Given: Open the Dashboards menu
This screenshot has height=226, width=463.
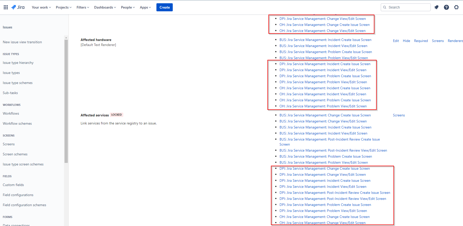Looking at the screenshot, I should pyautogui.click(x=105, y=7).
